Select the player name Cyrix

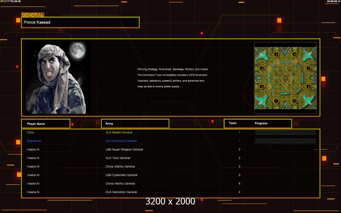31,132
